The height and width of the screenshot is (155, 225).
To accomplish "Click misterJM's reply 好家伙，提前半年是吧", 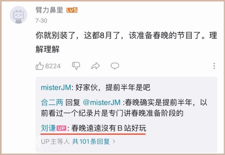I will (113, 87).
